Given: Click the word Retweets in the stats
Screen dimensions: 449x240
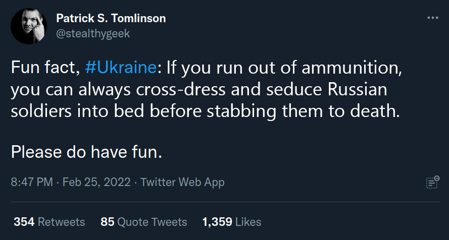Looking at the screenshot, I should (61, 221).
